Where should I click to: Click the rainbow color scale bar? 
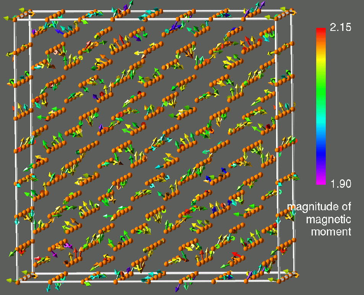click(x=321, y=106)
